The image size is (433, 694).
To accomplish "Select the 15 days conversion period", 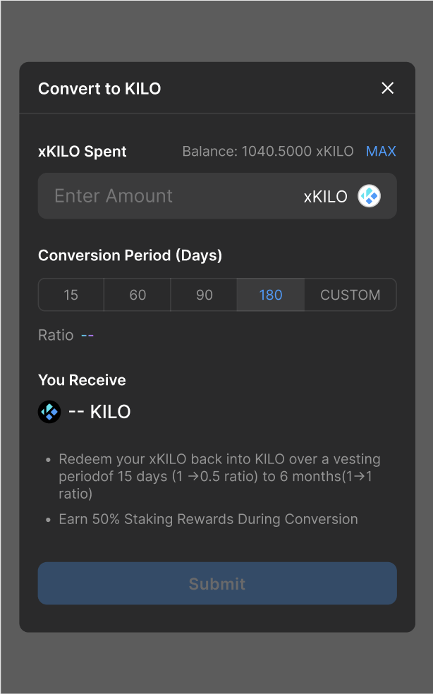I will click(71, 295).
